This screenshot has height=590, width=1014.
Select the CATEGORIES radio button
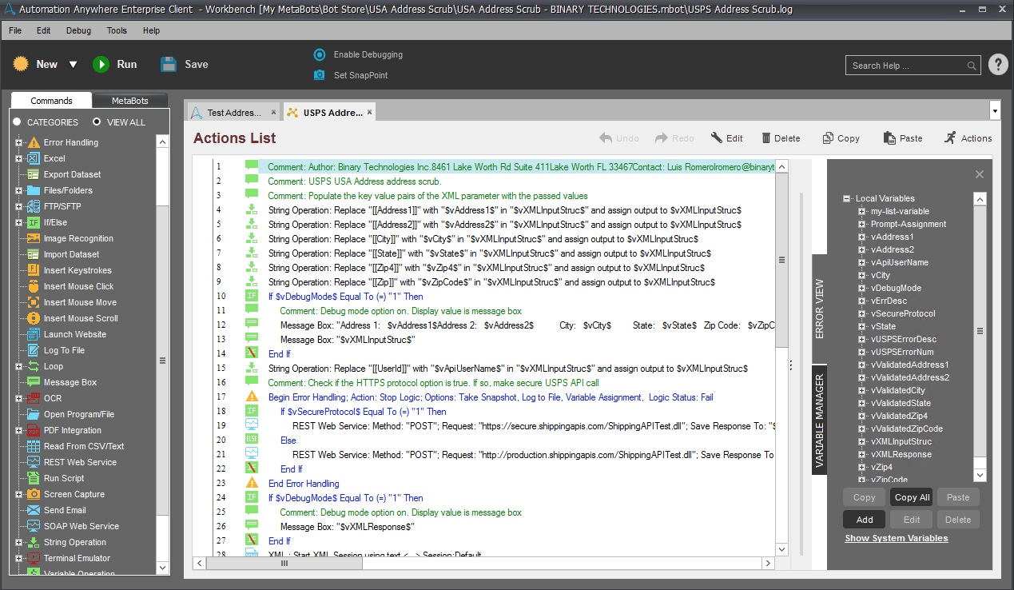[17, 122]
